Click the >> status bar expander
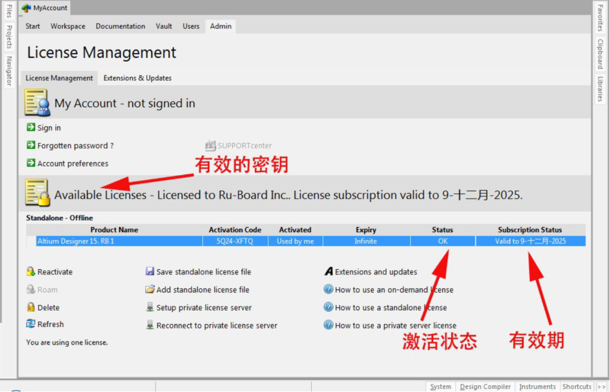This screenshot has width=610, height=392. click(x=602, y=386)
